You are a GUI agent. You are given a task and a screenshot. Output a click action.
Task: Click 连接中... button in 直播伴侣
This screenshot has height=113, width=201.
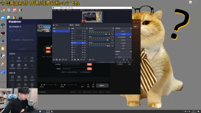[x=102, y=85]
